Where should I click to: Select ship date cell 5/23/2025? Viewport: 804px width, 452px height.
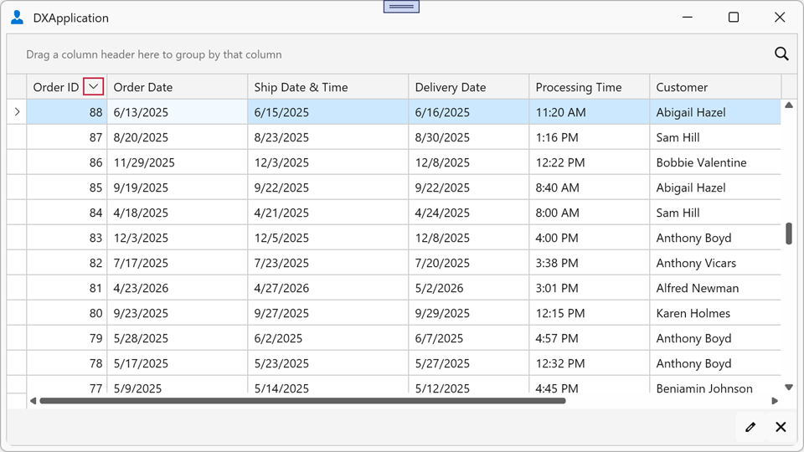328,363
